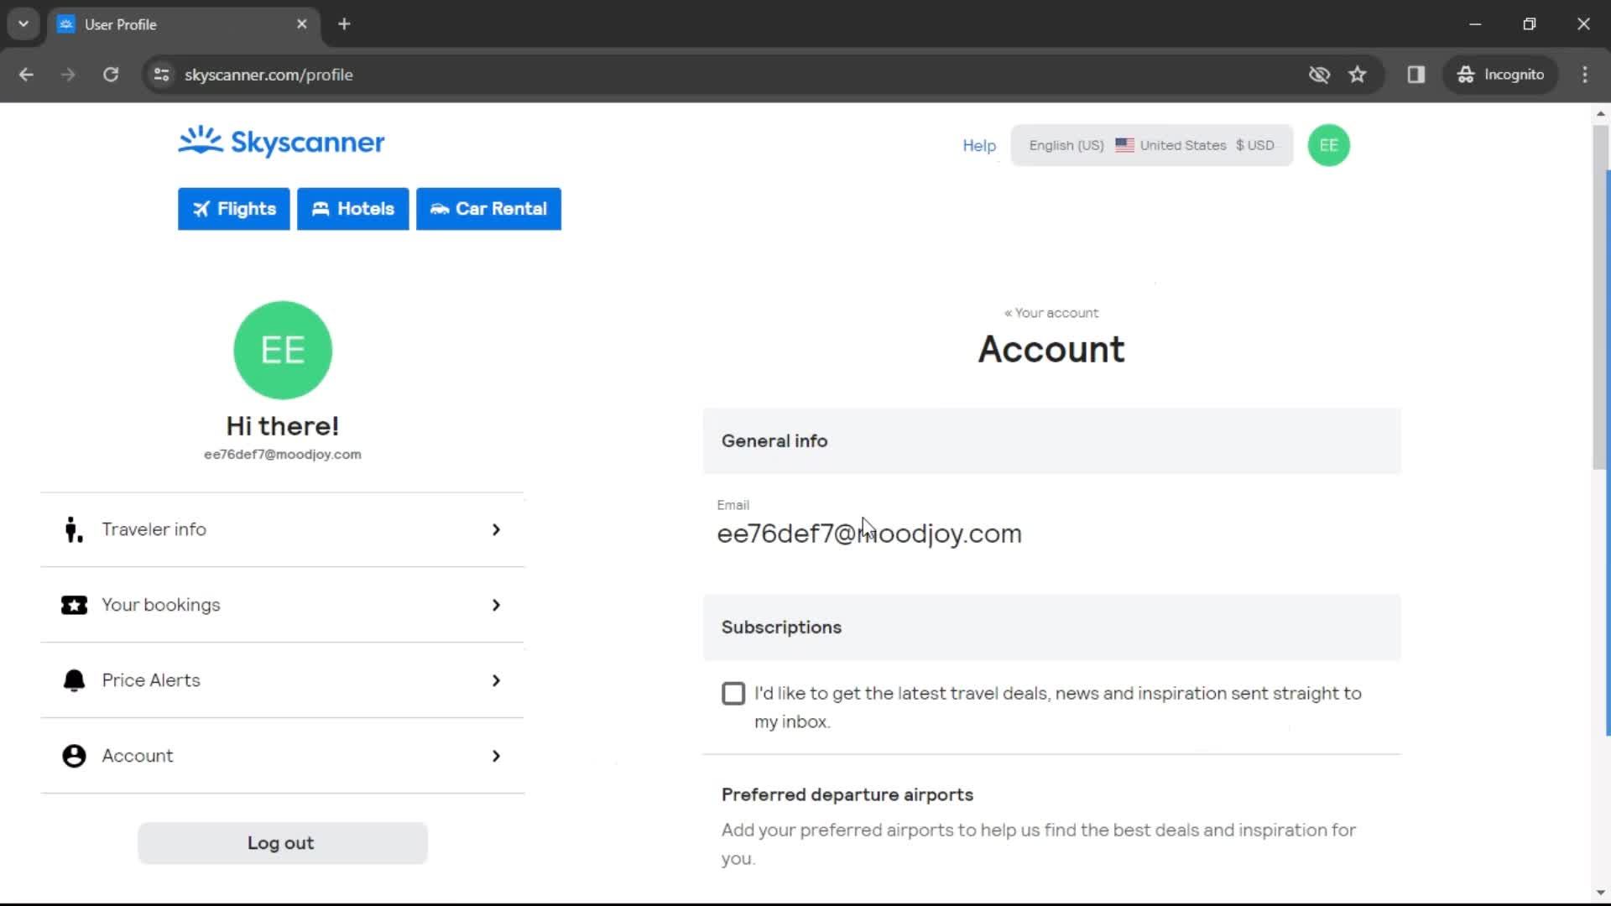This screenshot has width=1611, height=906.
Task: Bookmark this page with the star
Action: pyautogui.click(x=1358, y=75)
